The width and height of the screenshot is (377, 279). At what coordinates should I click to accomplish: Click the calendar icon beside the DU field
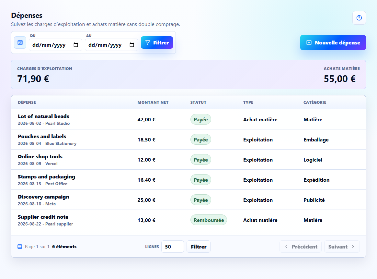click(20, 42)
